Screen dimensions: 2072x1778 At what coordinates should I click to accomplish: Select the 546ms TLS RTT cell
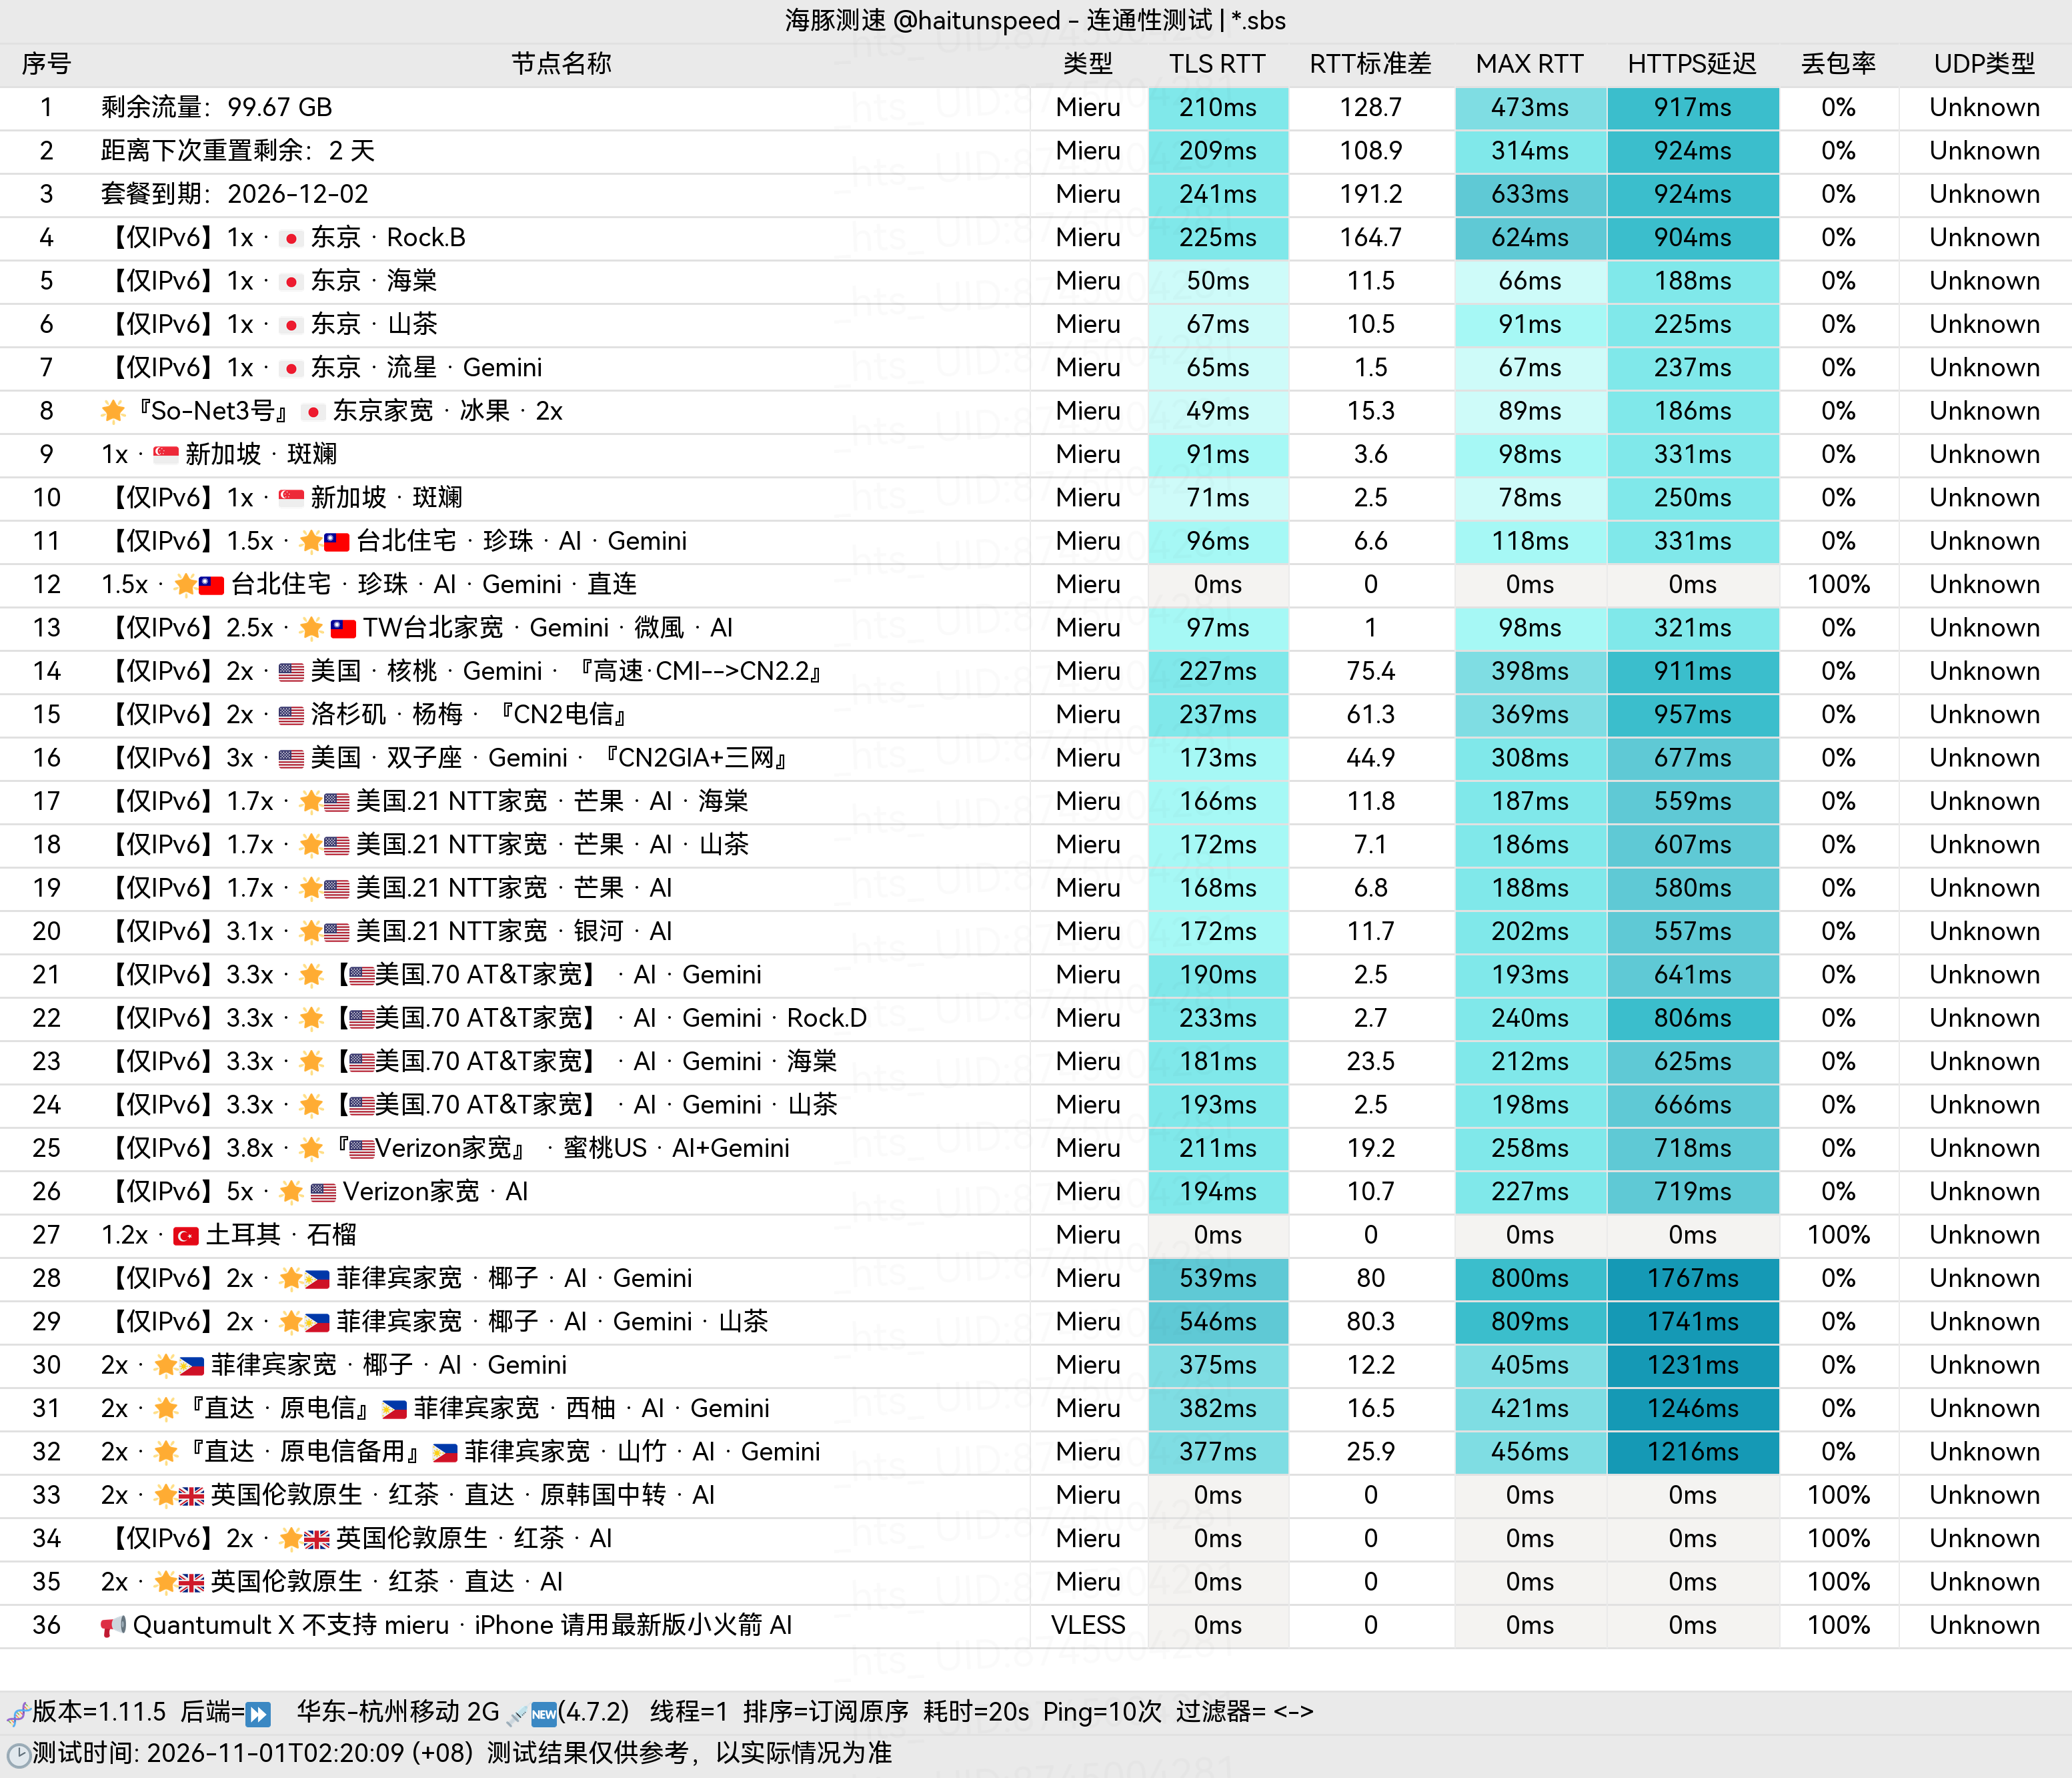(1218, 1322)
